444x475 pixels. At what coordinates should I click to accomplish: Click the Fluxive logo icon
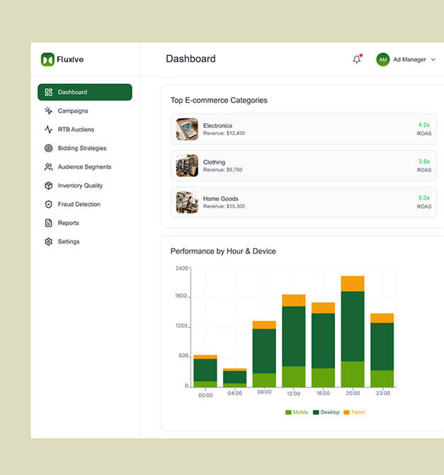47,59
